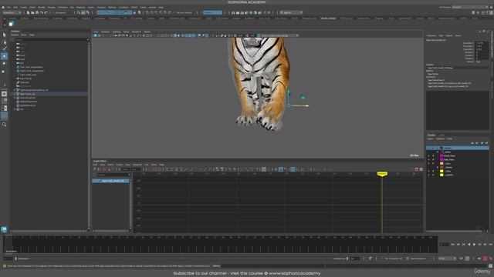
Task: Toggle visibility of second magenta layer
Action: click(428, 159)
